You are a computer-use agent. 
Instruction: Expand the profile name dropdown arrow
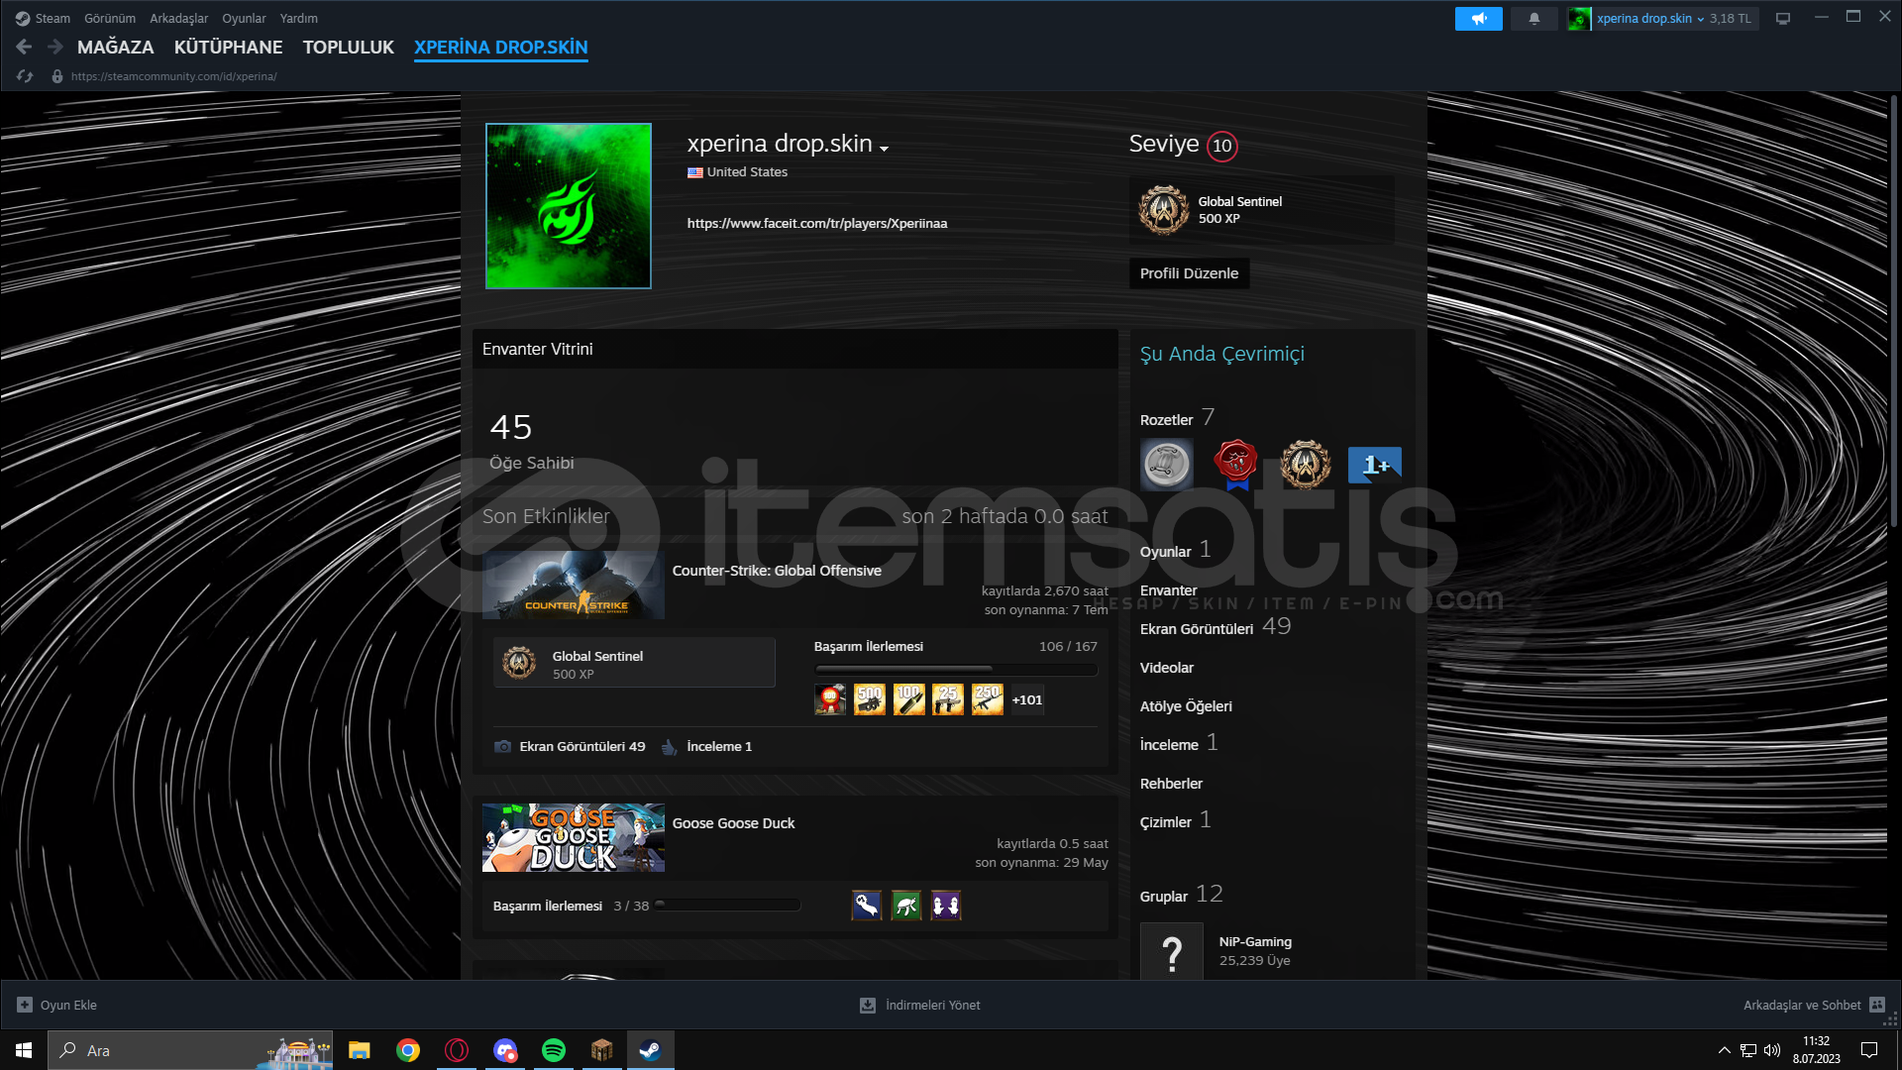tap(884, 149)
